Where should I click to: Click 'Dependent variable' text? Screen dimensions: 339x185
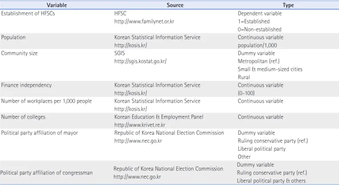click(x=260, y=13)
